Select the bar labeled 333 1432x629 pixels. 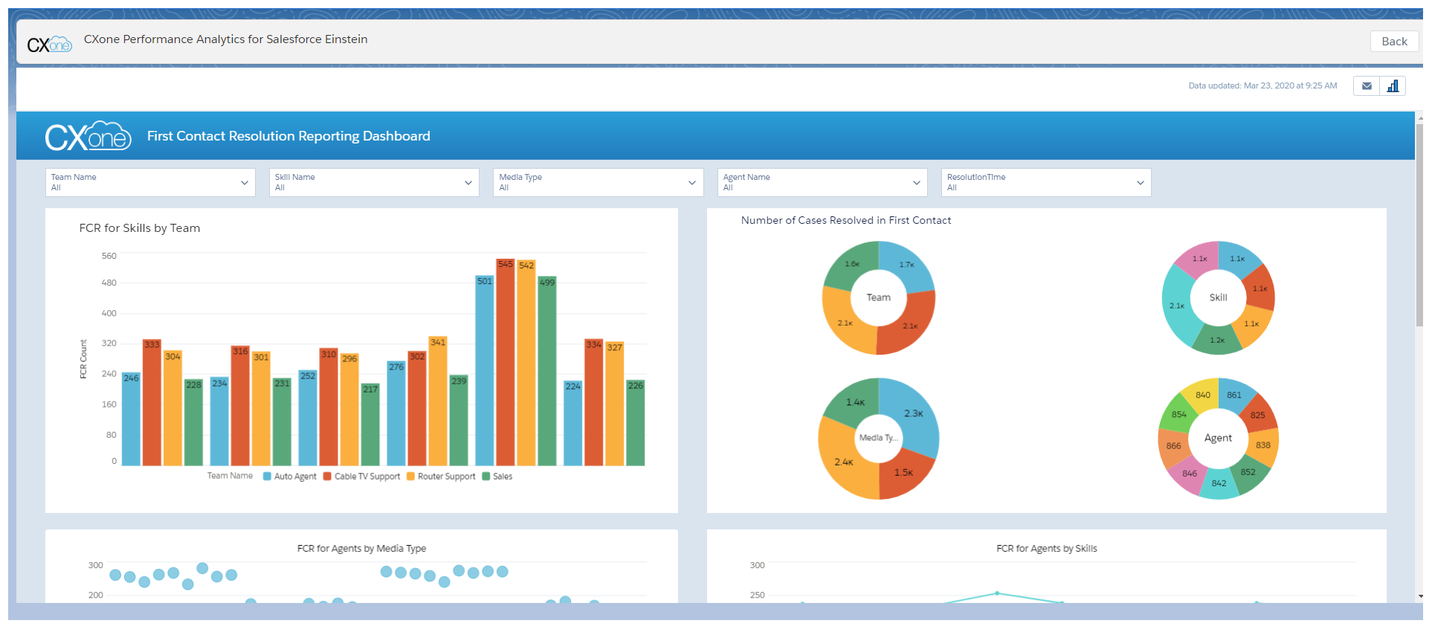(x=152, y=402)
